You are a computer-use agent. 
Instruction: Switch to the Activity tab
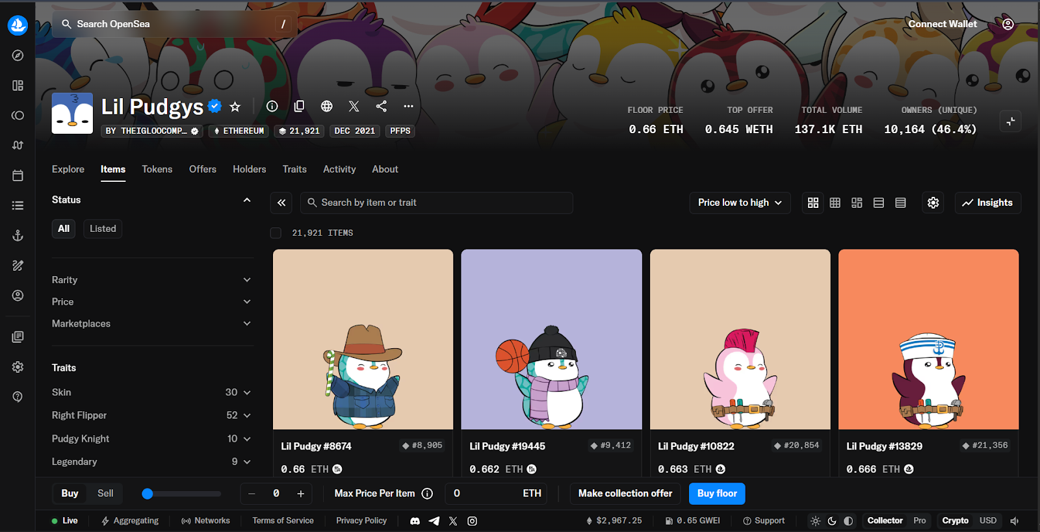339,170
